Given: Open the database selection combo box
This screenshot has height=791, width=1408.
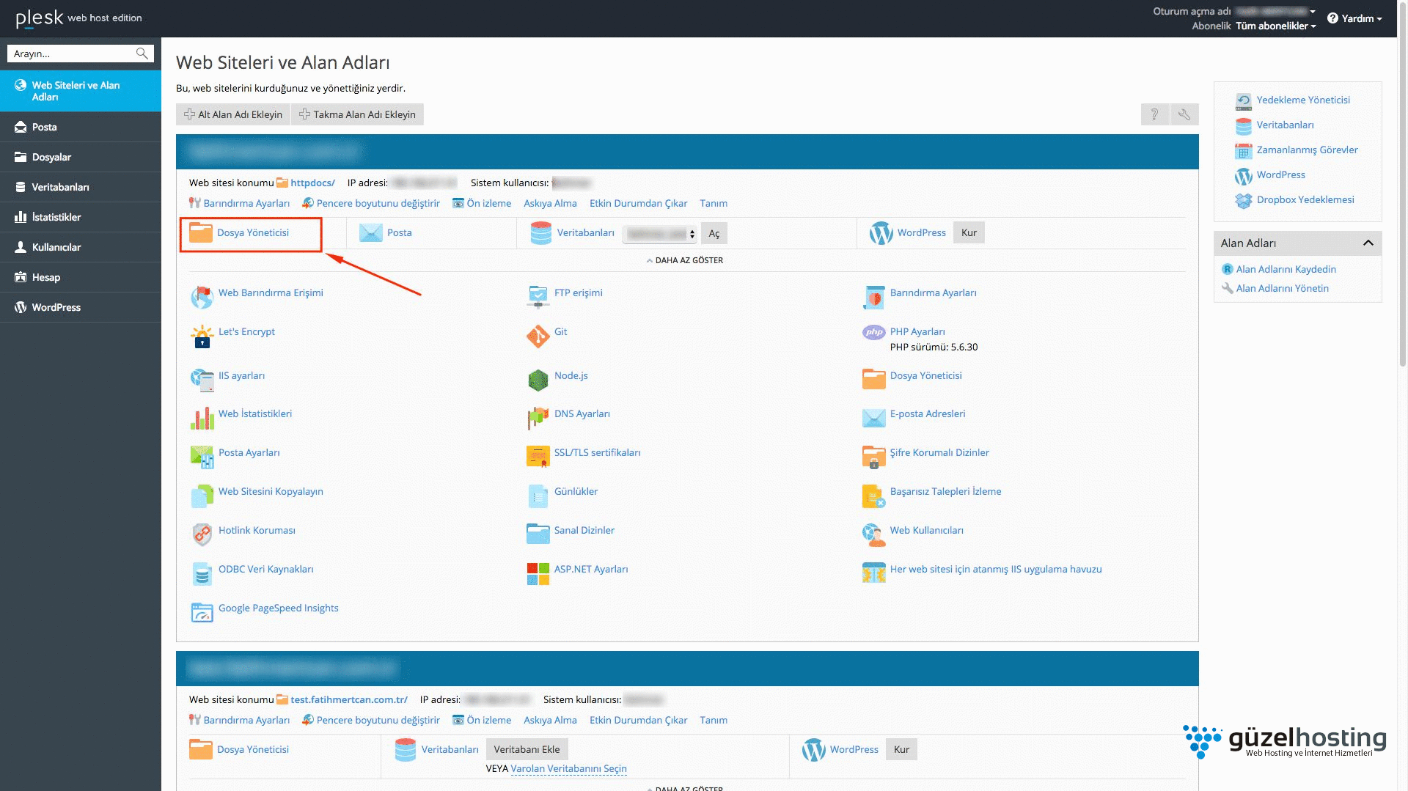Looking at the screenshot, I should [x=659, y=234].
